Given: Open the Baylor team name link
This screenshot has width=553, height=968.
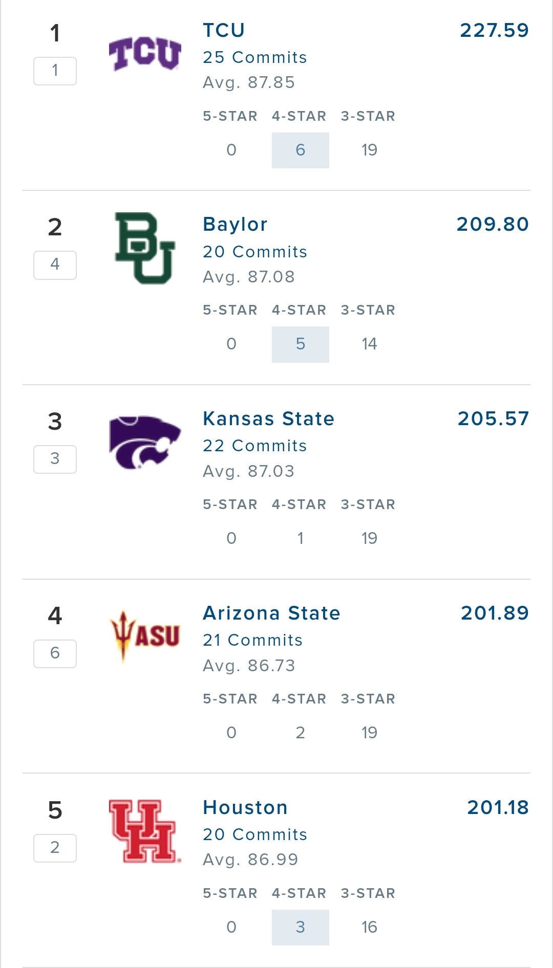Looking at the screenshot, I should tap(235, 225).
